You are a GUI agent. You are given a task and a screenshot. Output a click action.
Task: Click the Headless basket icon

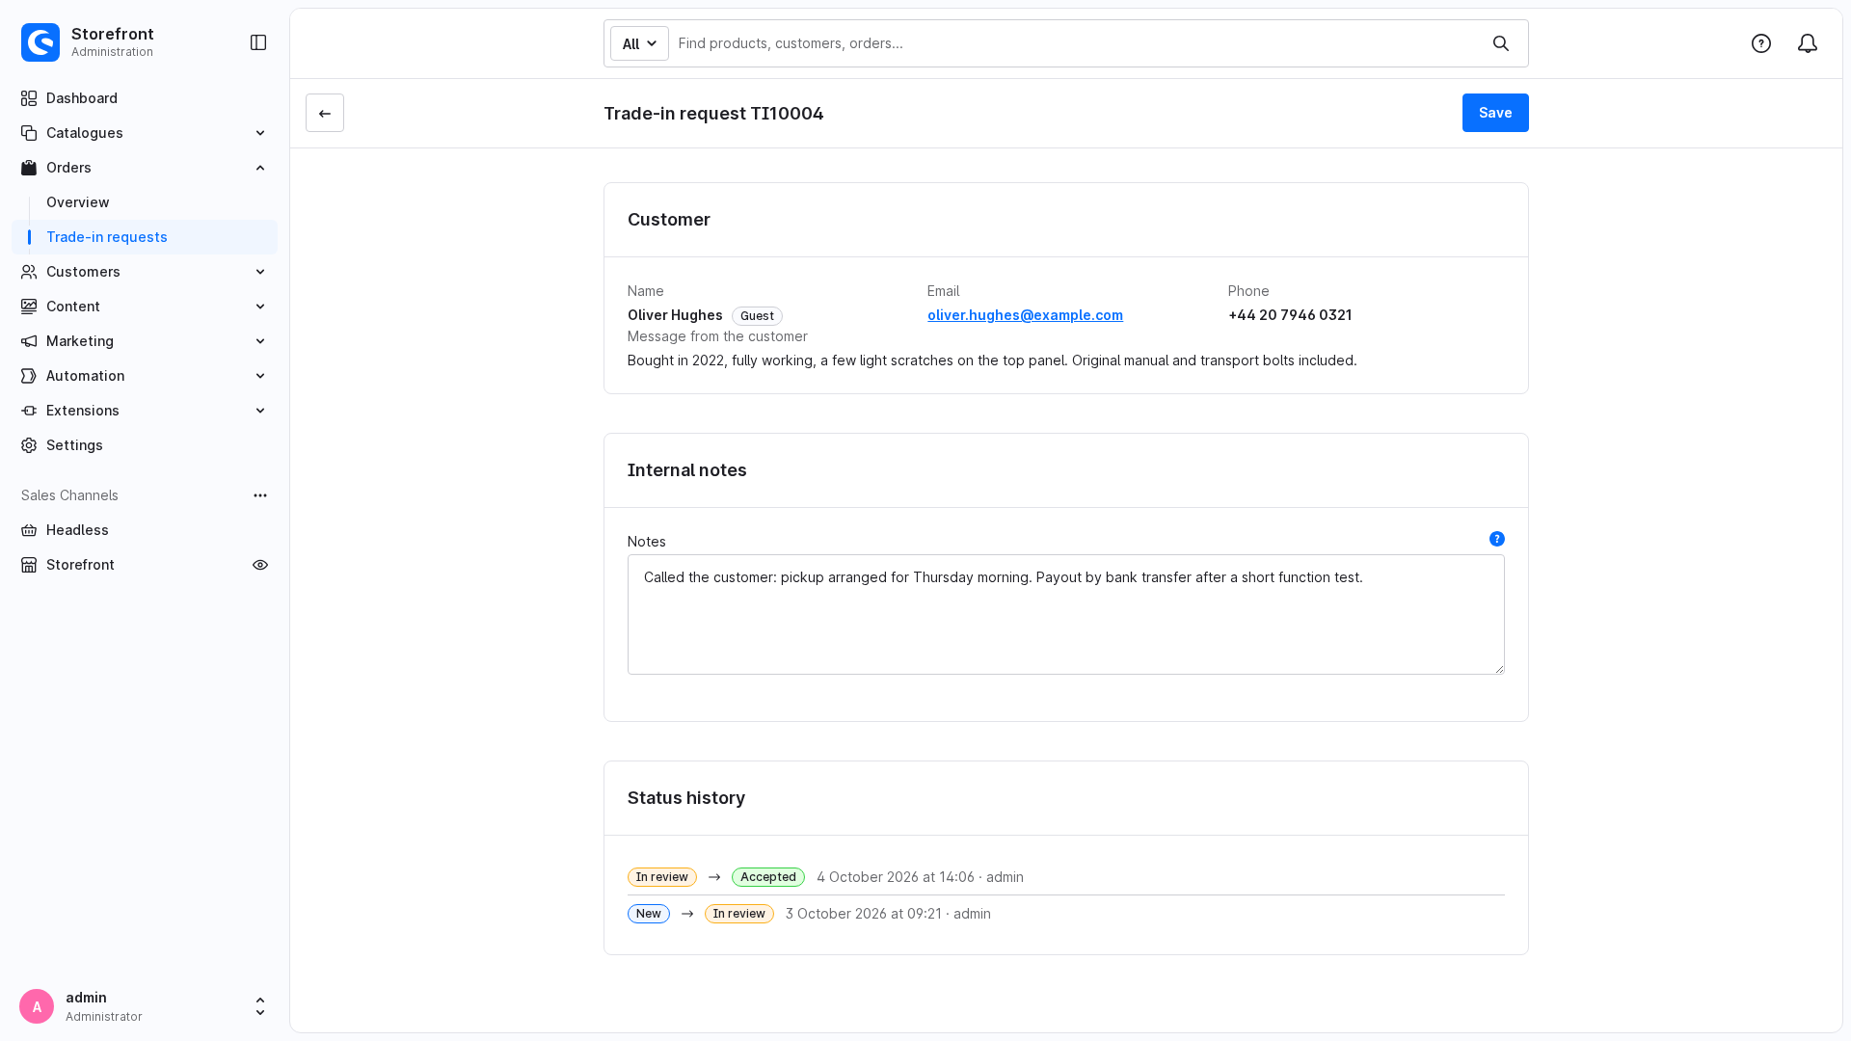29,530
